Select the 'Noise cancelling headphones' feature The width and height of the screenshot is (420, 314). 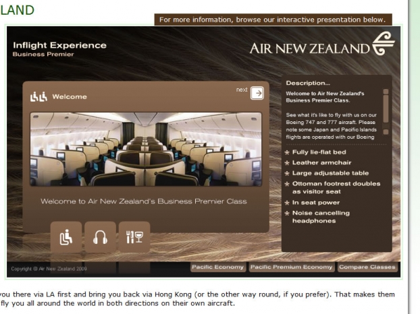[321, 217]
